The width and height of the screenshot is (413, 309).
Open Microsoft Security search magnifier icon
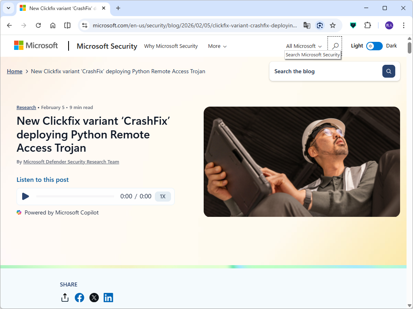point(335,46)
